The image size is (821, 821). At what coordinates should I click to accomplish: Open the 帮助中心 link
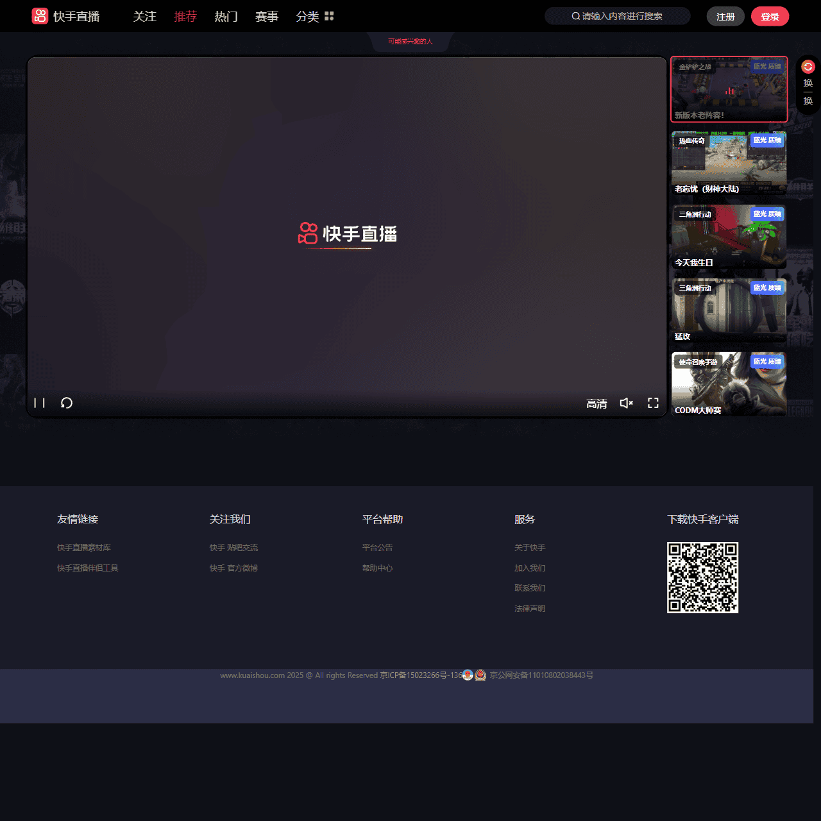[377, 568]
